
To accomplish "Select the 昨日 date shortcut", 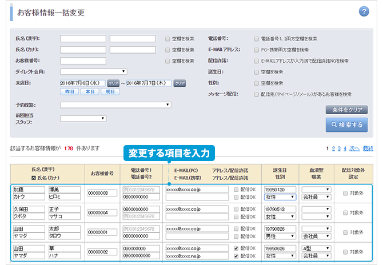I will point(69,92).
